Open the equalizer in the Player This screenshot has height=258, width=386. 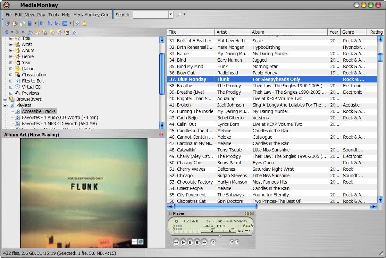tap(239, 231)
